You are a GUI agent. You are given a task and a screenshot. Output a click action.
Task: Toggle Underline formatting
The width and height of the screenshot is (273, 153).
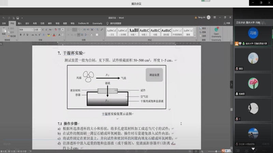coord(27,35)
